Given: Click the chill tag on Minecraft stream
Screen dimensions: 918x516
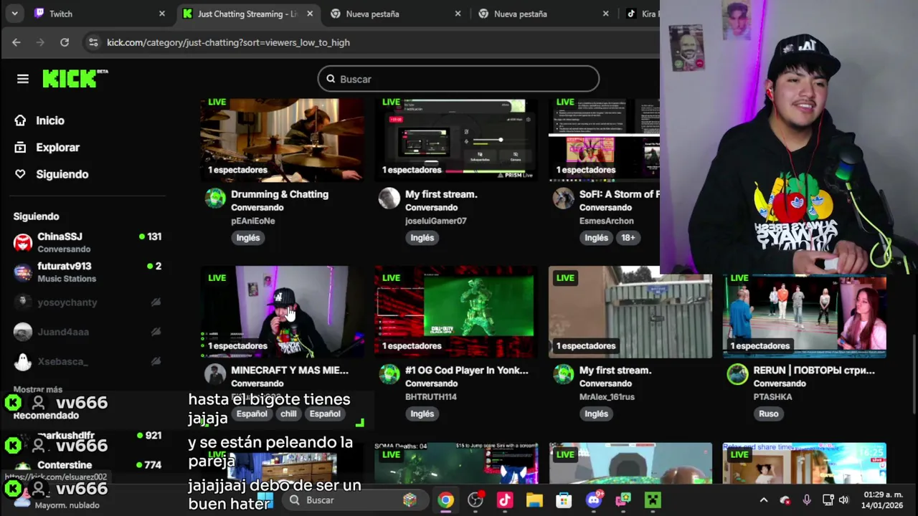Looking at the screenshot, I should (288, 414).
